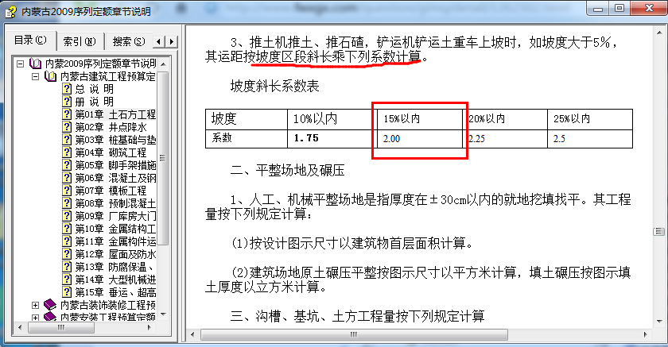This screenshot has height=347, width=668.
Task: Switch to the 搜索(S) tab
Action: click(x=129, y=41)
